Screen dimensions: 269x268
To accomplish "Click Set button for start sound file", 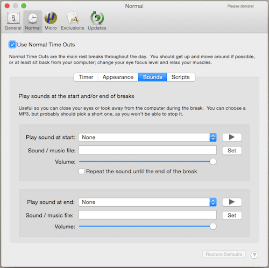I will (232, 151).
